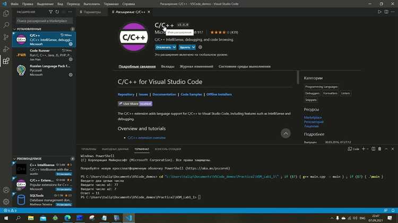Open the File menu
Image resolution: width=398 pixels, height=223 pixels.
pos(14,4)
